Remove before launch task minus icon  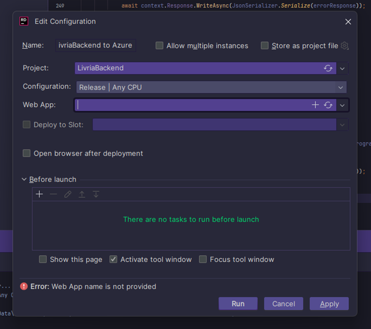[53, 194]
